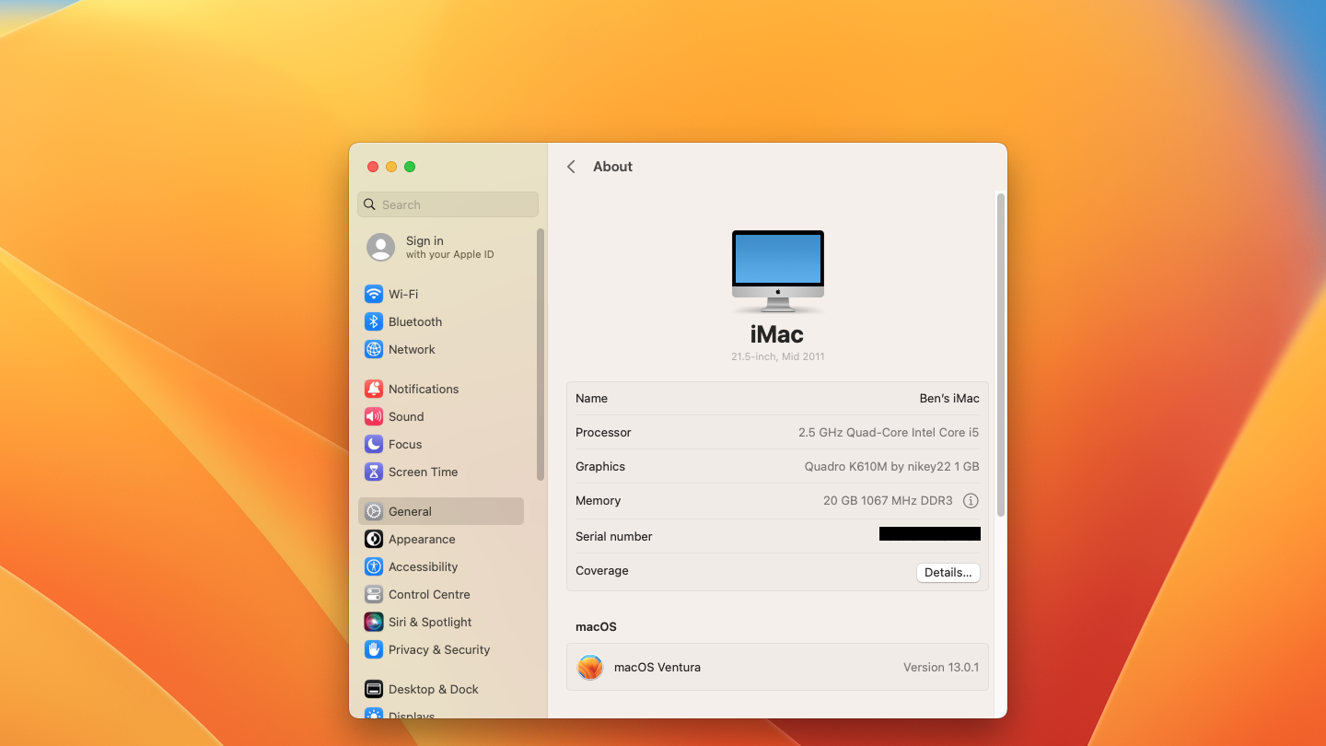The width and height of the screenshot is (1326, 746).
Task: Click the iMac computer image
Action: [778, 271]
